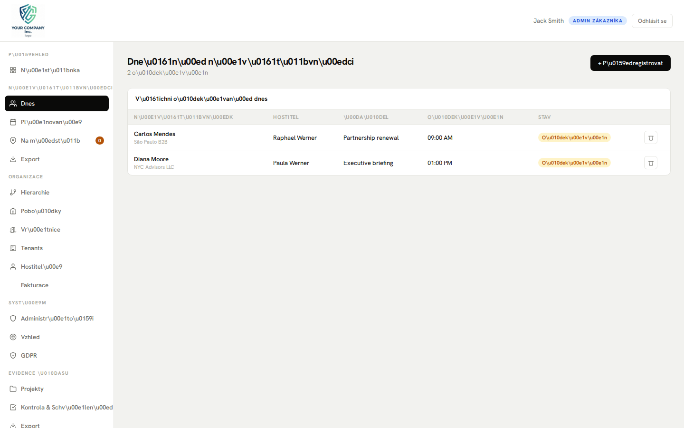Open Hierarchie from the Organizace sidebar
684x428 pixels.
pos(35,192)
